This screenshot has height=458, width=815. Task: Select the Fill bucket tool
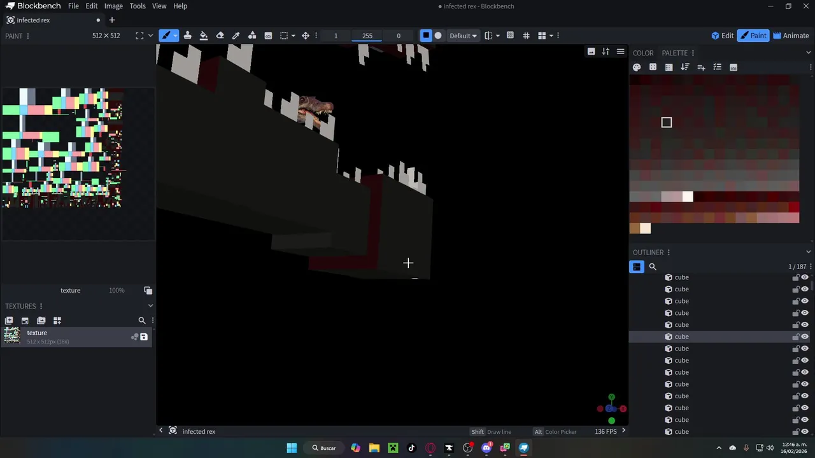(204, 36)
